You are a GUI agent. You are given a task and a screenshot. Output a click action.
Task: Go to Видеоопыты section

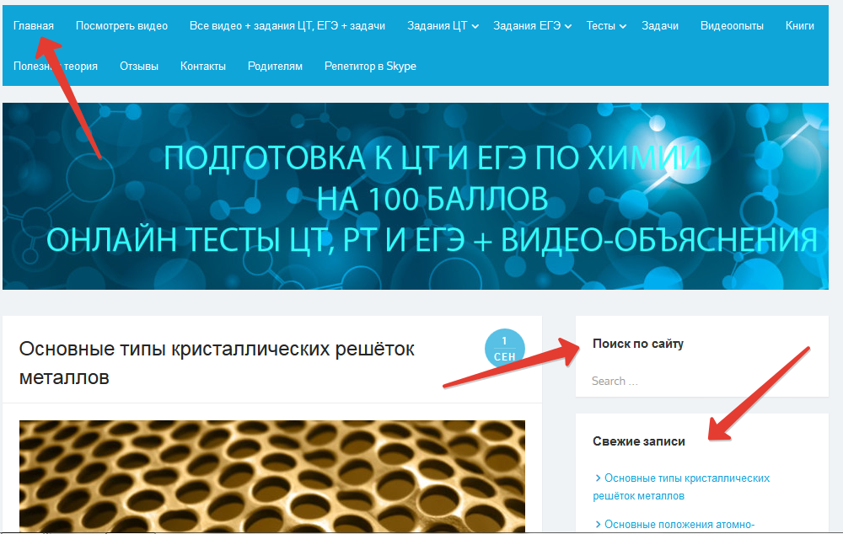coord(732,26)
